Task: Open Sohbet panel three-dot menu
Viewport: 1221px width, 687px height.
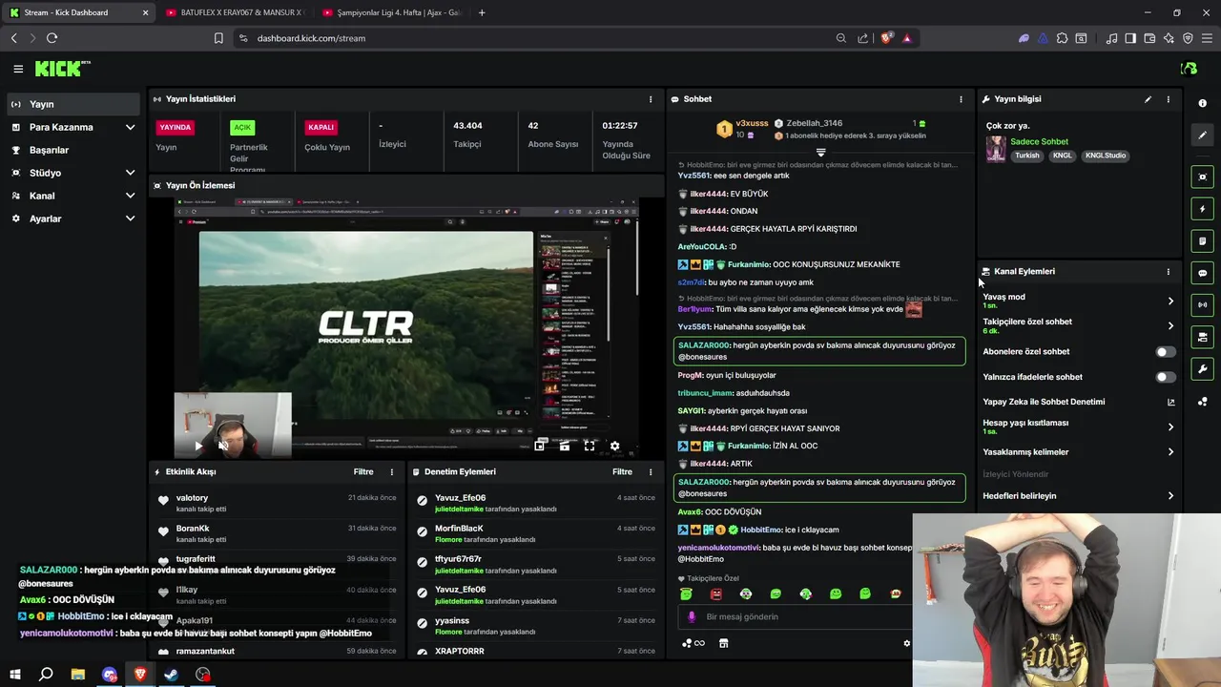Action: pos(961,99)
